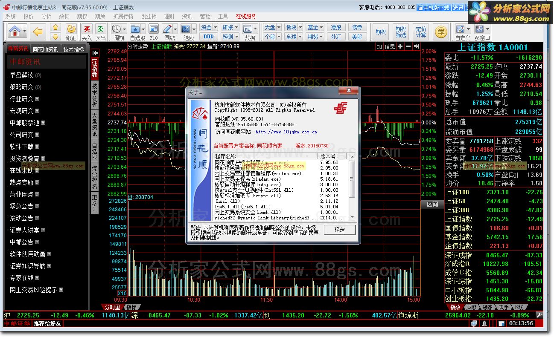Open the 系统 system menu
Viewport: 554px width, 337px height.
(10, 16)
